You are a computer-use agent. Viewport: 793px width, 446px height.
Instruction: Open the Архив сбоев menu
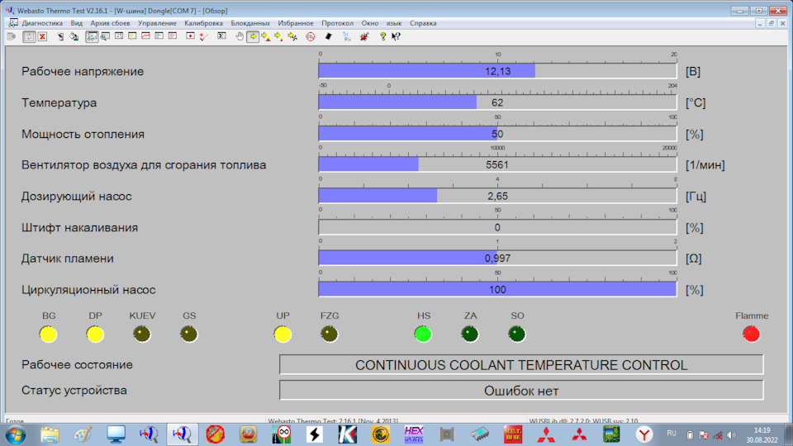coord(110,23)
